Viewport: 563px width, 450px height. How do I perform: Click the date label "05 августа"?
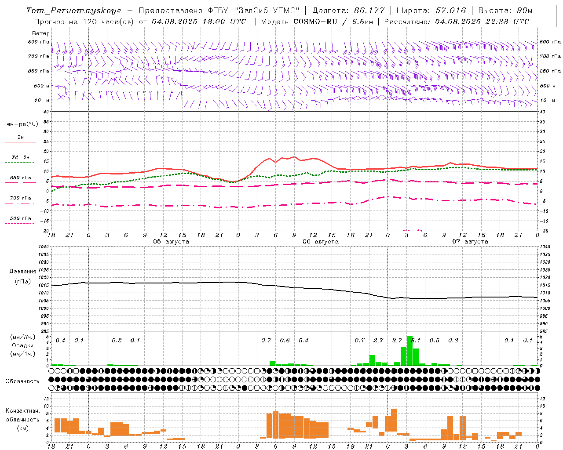click(171, 242)
